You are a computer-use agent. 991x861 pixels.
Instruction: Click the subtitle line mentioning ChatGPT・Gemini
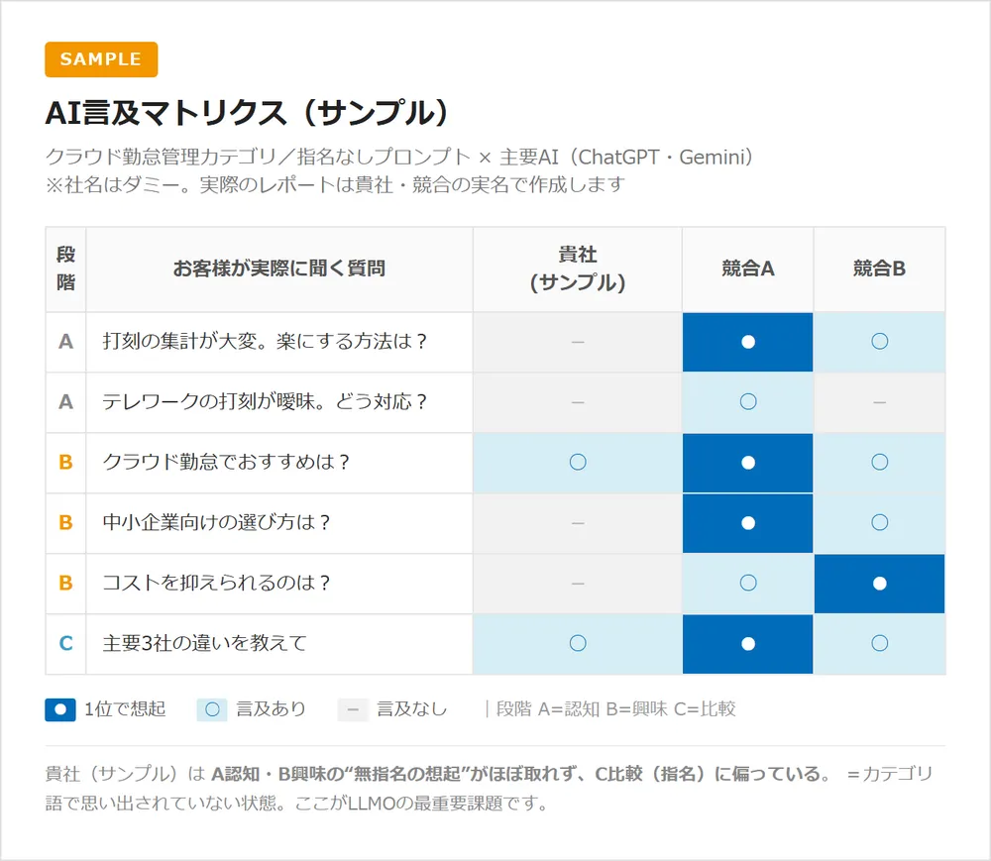(399, 157)
